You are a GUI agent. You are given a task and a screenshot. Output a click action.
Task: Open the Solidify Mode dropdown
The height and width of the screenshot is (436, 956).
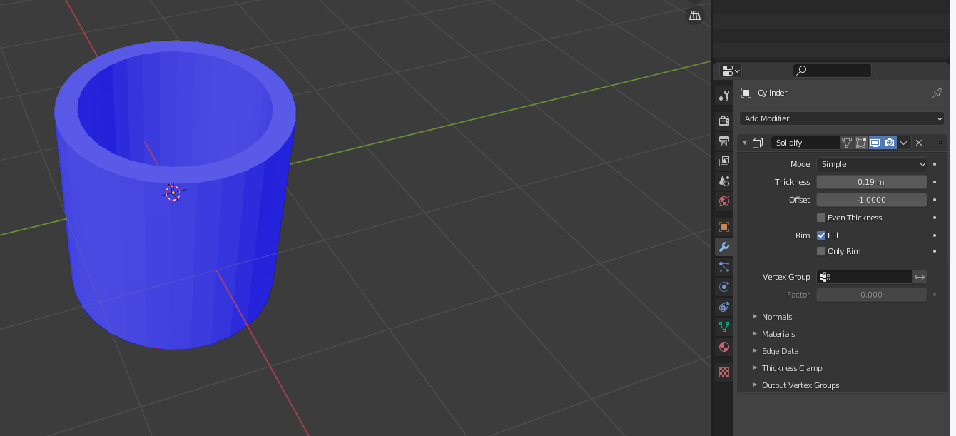872,164
